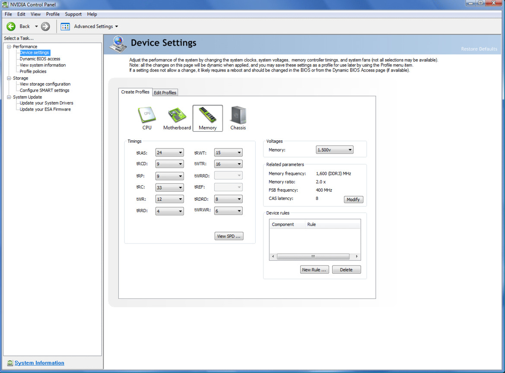The image size is (505, 373).
Task: Select View system information in tree
Action: pos(42,65)
